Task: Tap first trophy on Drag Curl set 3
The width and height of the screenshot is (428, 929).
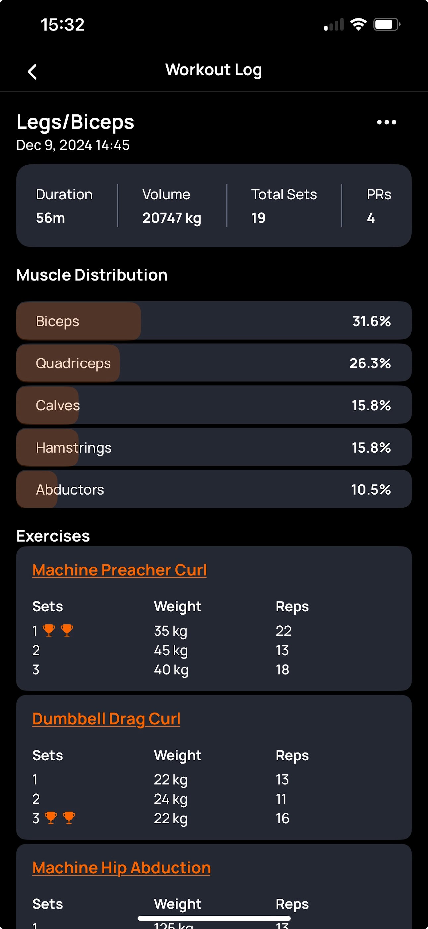Action: pyautogui.click(x=51, y=818)
